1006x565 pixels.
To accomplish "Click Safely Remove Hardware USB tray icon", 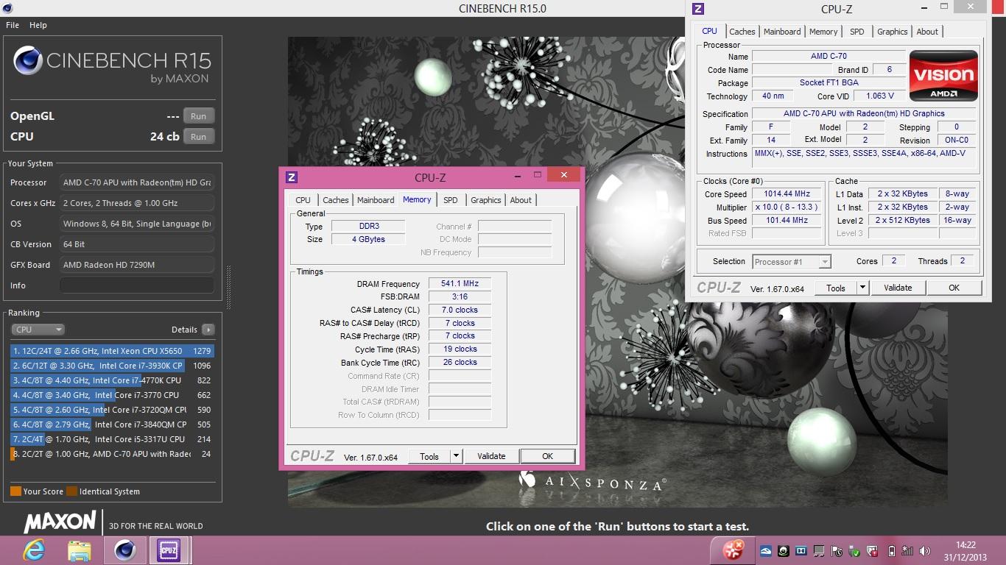I will (854, 551).
